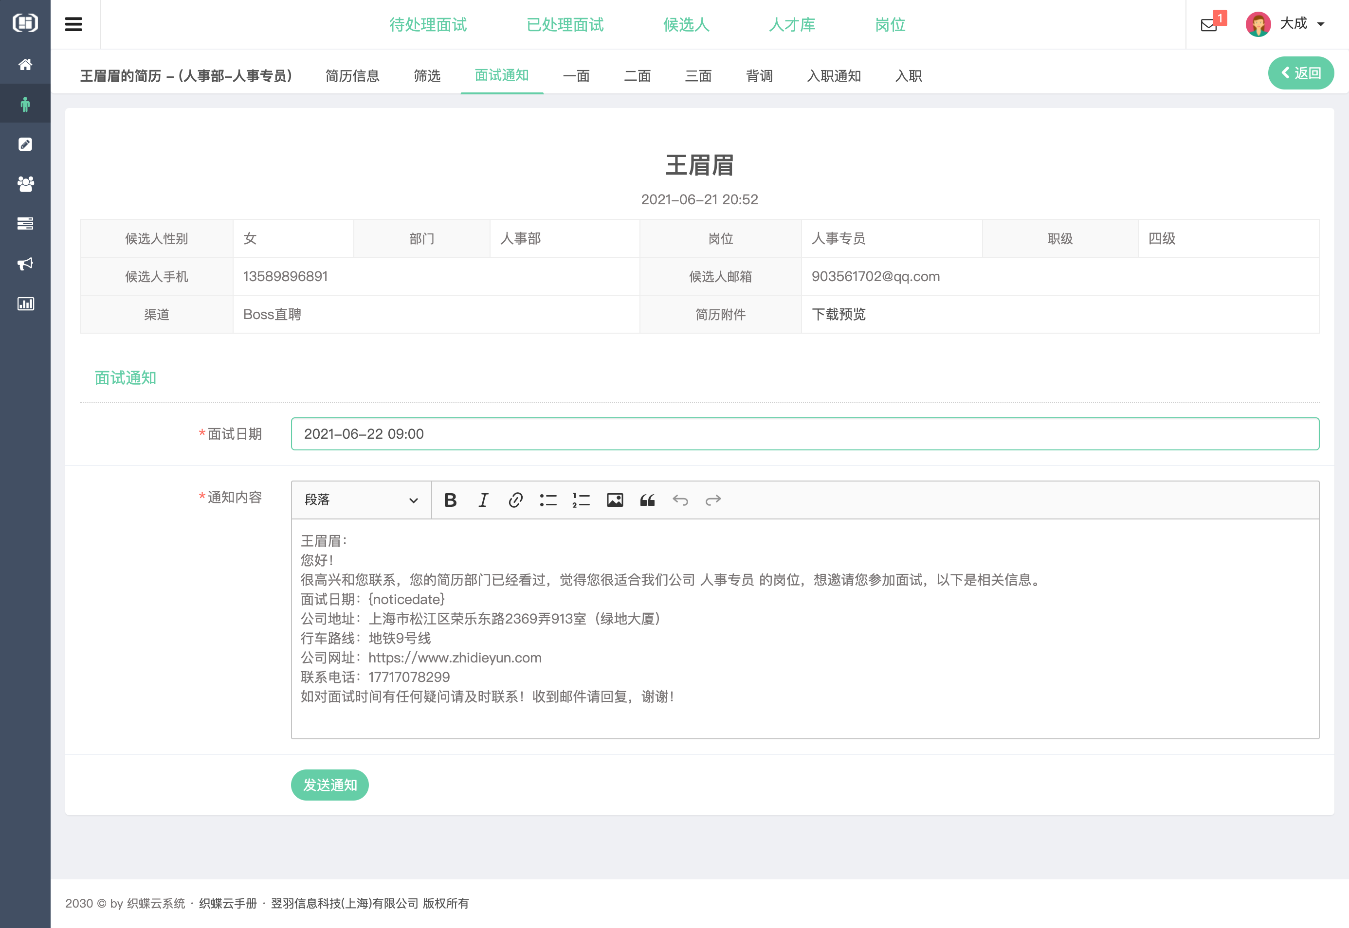This screenshot has height=928, width=1349.
Task: Open the 人才库 menu item
Action: 792,25
